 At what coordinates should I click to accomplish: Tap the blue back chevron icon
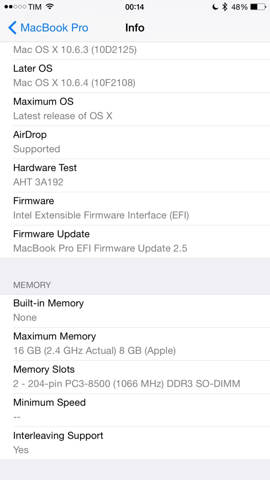12,28
